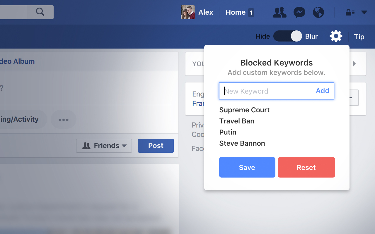
Task: Click the search magnifier icon
Action: pyautogui.click(x=40, y=12)
